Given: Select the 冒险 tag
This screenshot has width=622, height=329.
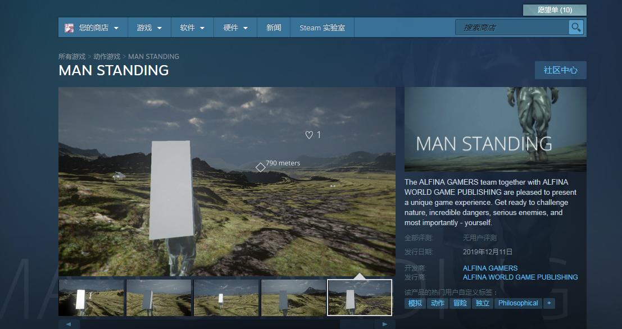Looking at the screenshot, I should (x=460, y=303).
